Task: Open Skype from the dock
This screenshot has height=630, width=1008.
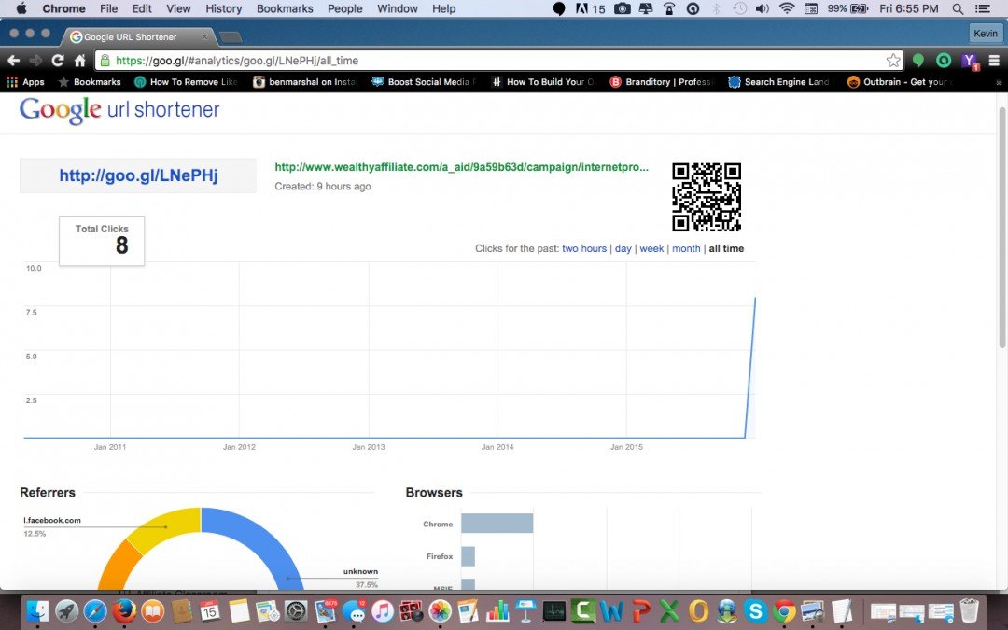Action: 755,610
